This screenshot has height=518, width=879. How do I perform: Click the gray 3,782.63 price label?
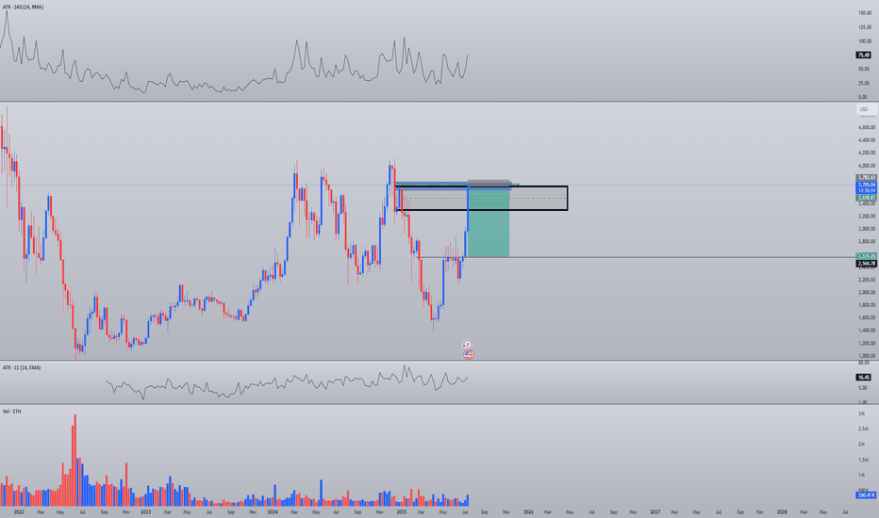[x=866, y=177]
